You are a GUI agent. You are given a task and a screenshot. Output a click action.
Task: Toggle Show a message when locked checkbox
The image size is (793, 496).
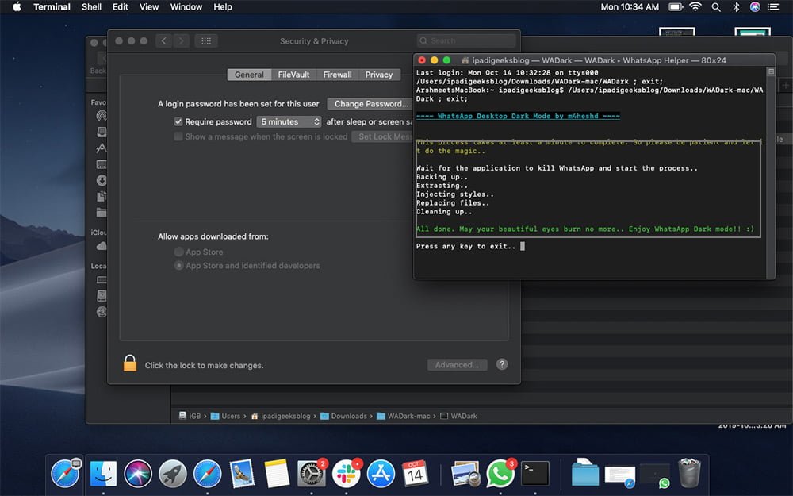click(x=178, y=136)
